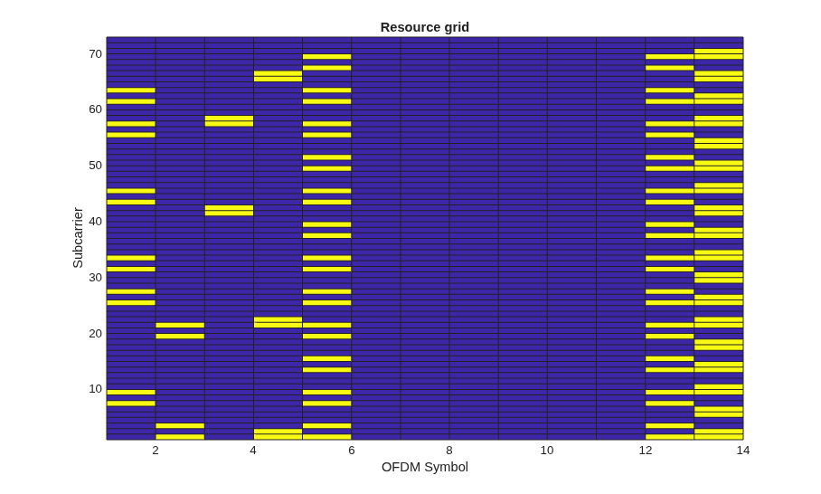Click subcarrier-axis tick label "40"
Viewport: 821px width, 494px height.
pos(95,222)
